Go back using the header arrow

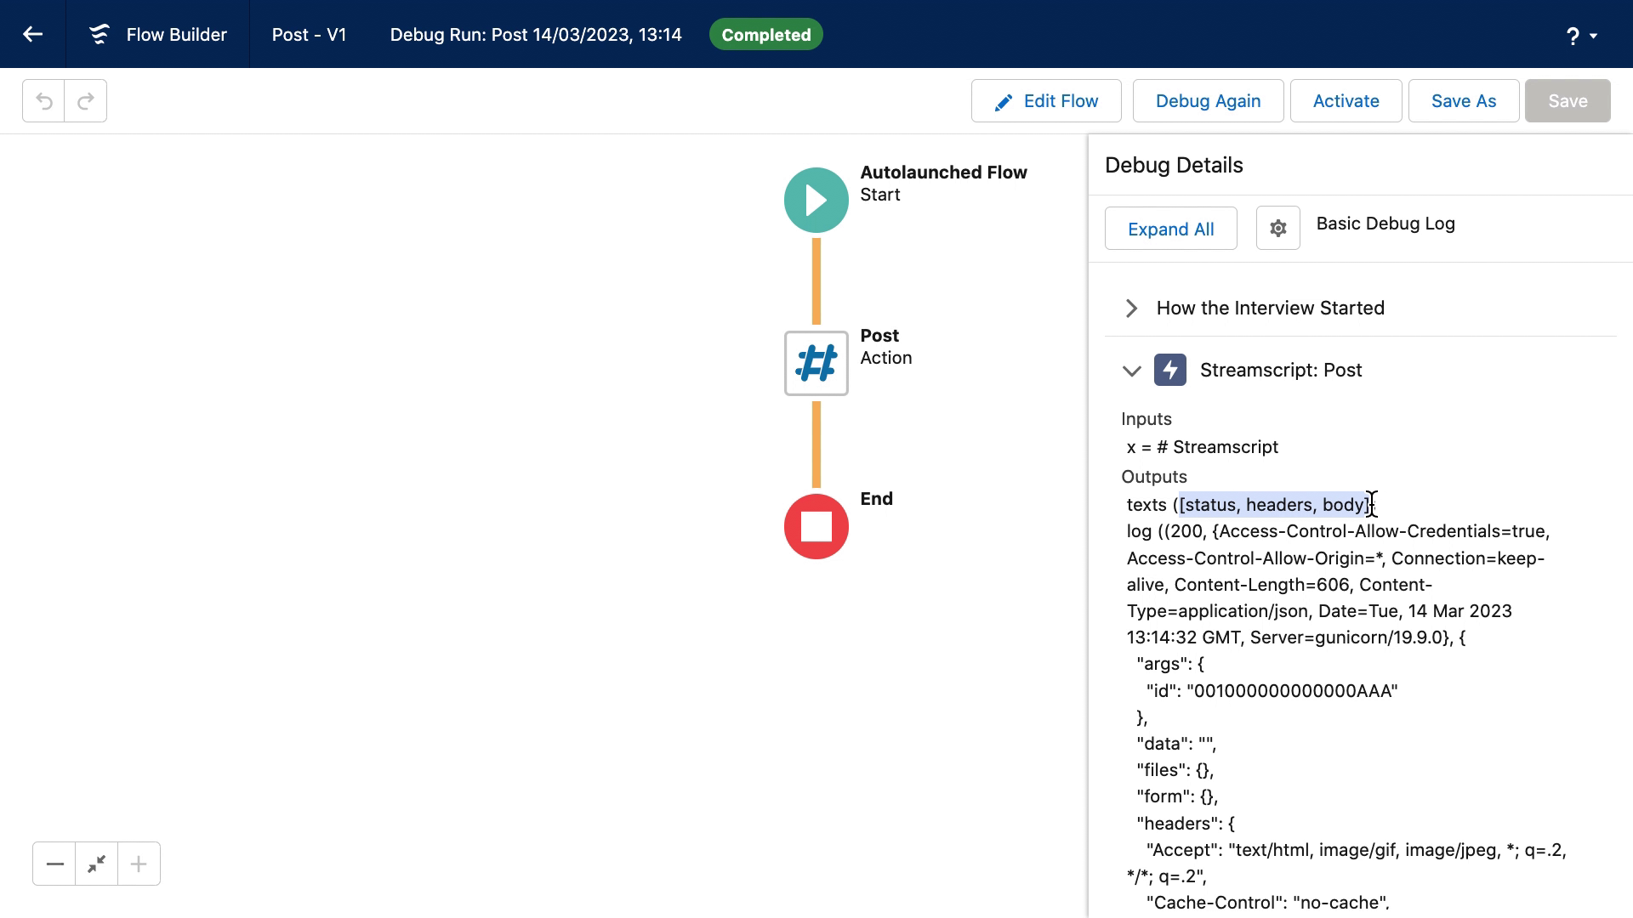pos(32,34)
